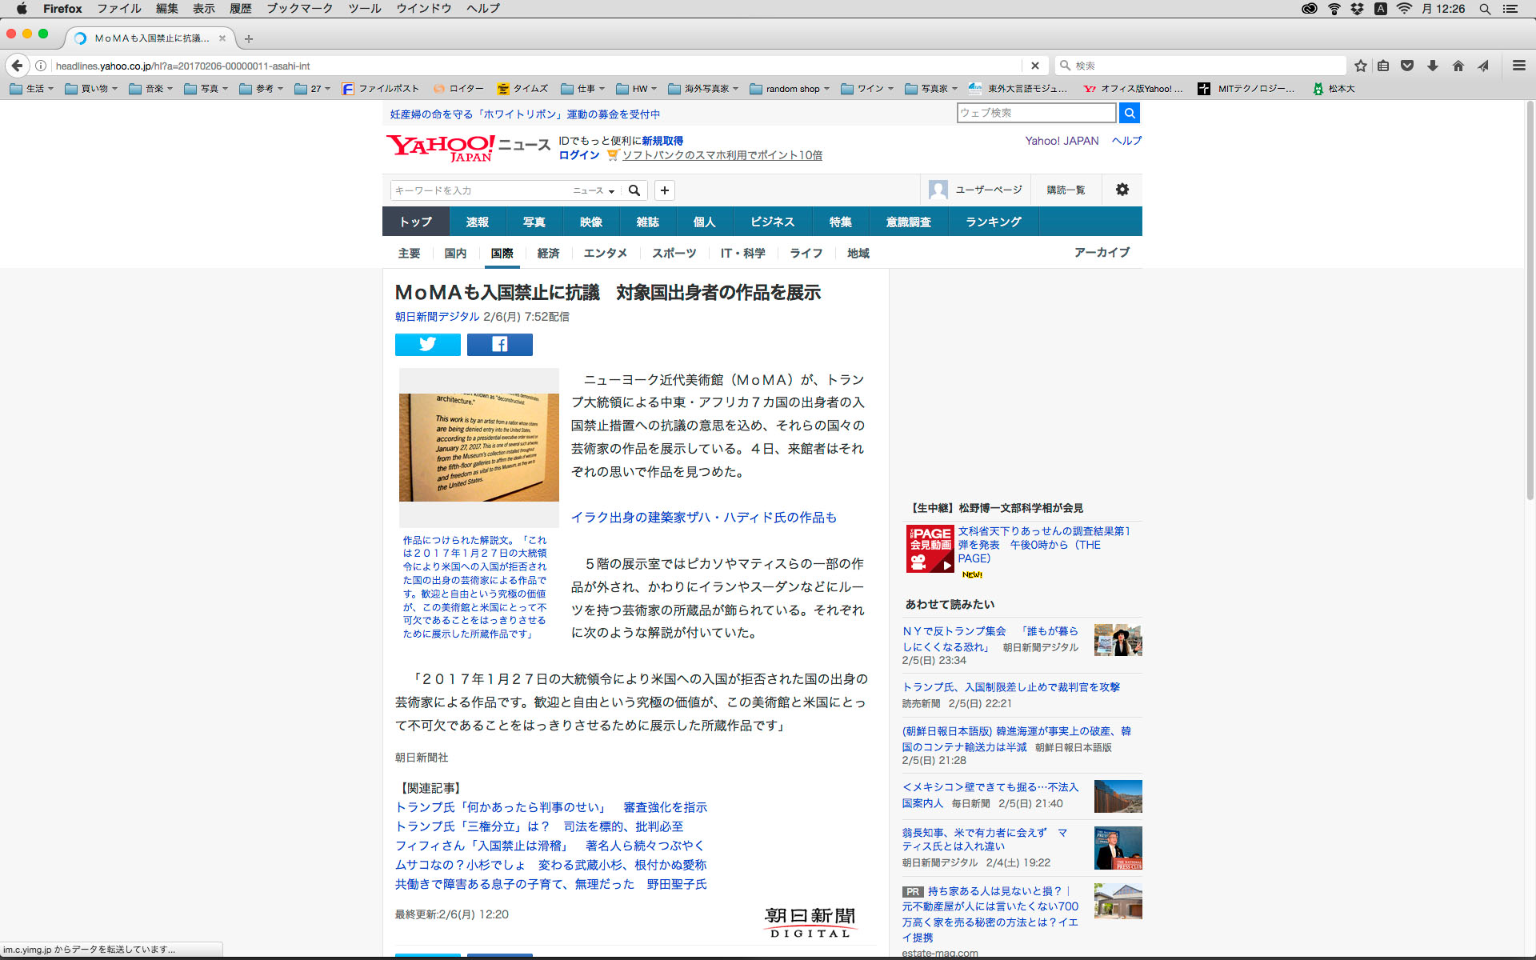Open Yahoo News settings gear

point(1122,190)
